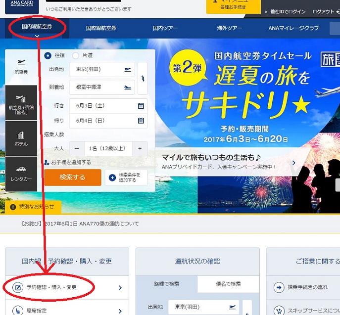This screenshot has height=315, width=340.
Task: Click the child icon beside お子様を追加する
Action: [x=47, y=163]
